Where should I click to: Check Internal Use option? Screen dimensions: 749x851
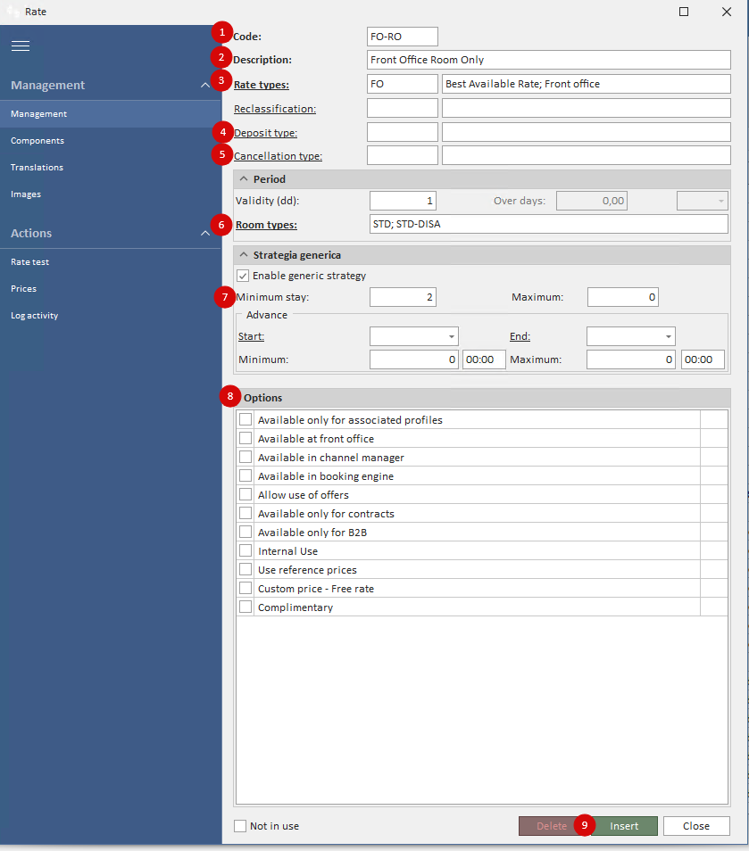point(246,551)
